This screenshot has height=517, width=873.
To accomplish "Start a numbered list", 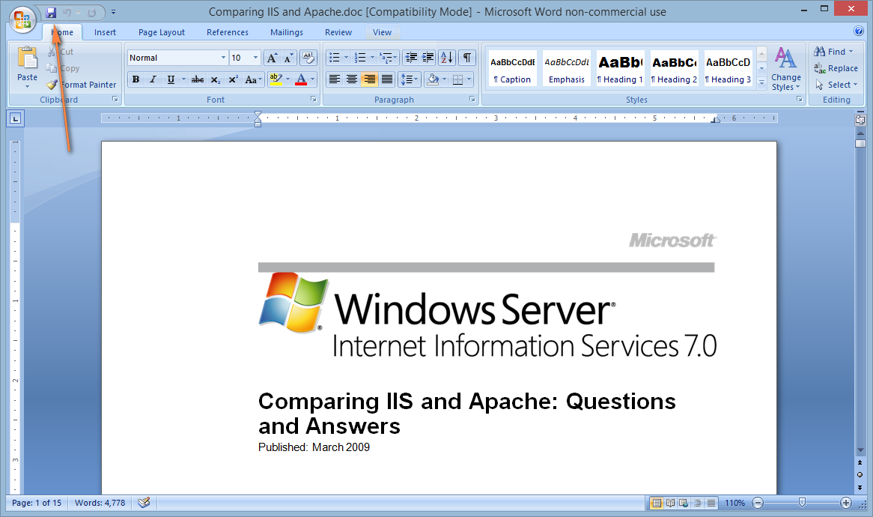I will 360,58.
